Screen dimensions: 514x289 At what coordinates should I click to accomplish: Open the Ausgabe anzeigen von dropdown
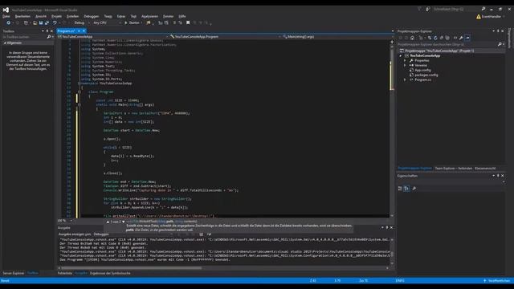coord(133,234)
